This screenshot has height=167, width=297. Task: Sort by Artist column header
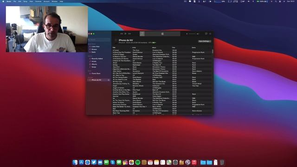click(134, 47)
